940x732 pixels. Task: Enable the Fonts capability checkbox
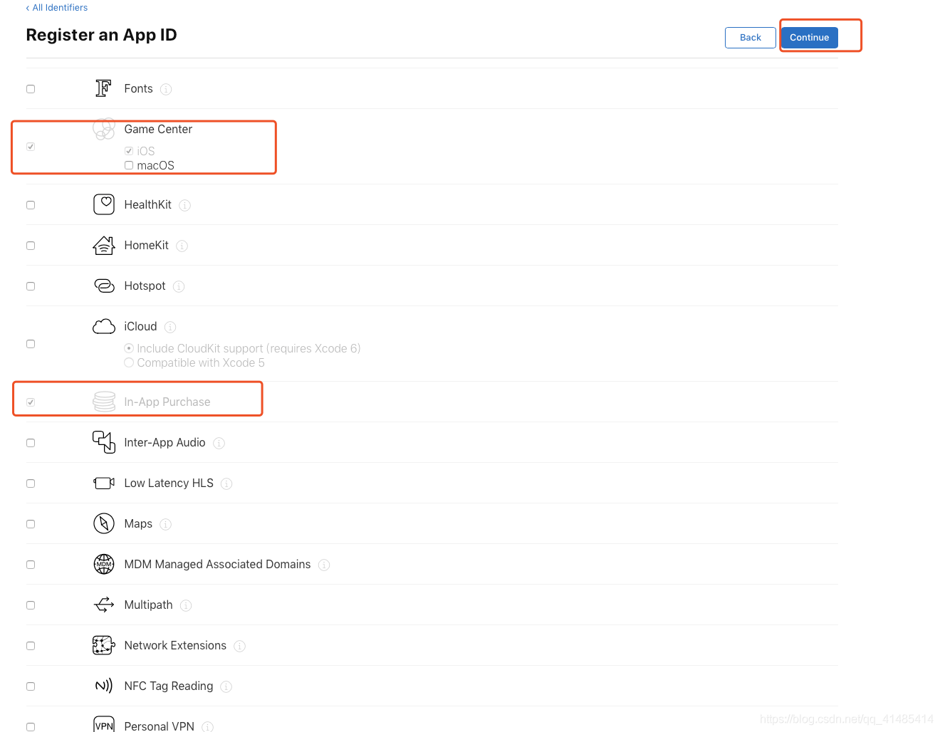point(31,89)
